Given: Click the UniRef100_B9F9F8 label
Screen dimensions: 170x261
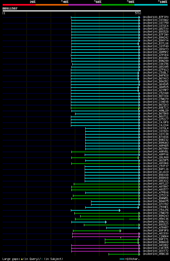Looking at the screenshot, I should (156, 230).
